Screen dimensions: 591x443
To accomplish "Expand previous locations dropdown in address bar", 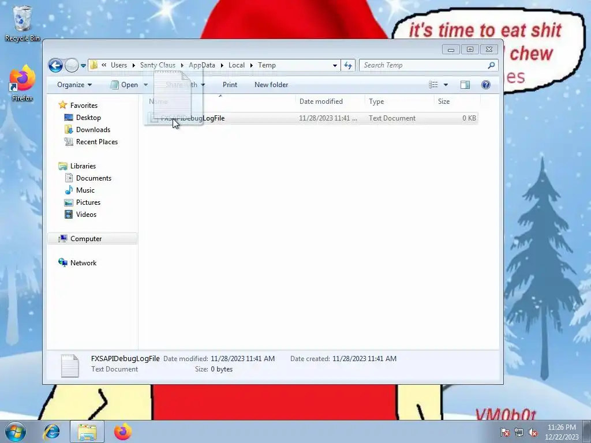I will [x=335, y=66].
